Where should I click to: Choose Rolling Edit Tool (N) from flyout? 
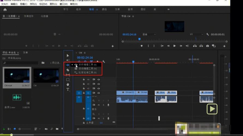(86, 69)
